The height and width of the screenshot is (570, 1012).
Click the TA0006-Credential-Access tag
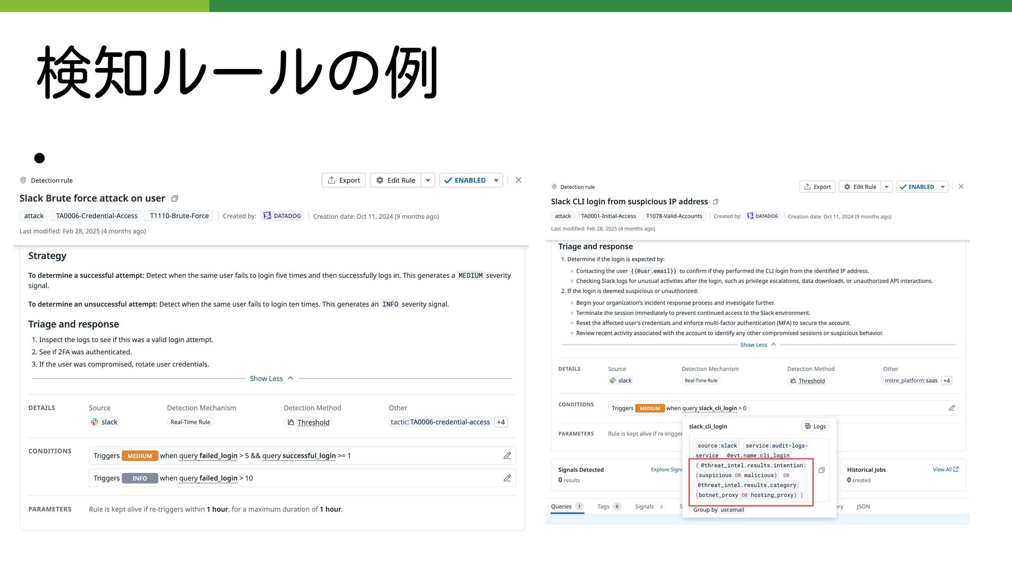click(96, 216)
